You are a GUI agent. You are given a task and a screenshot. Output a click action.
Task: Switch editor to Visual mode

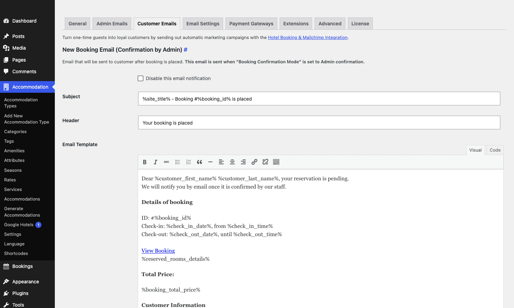coord(476,150)
